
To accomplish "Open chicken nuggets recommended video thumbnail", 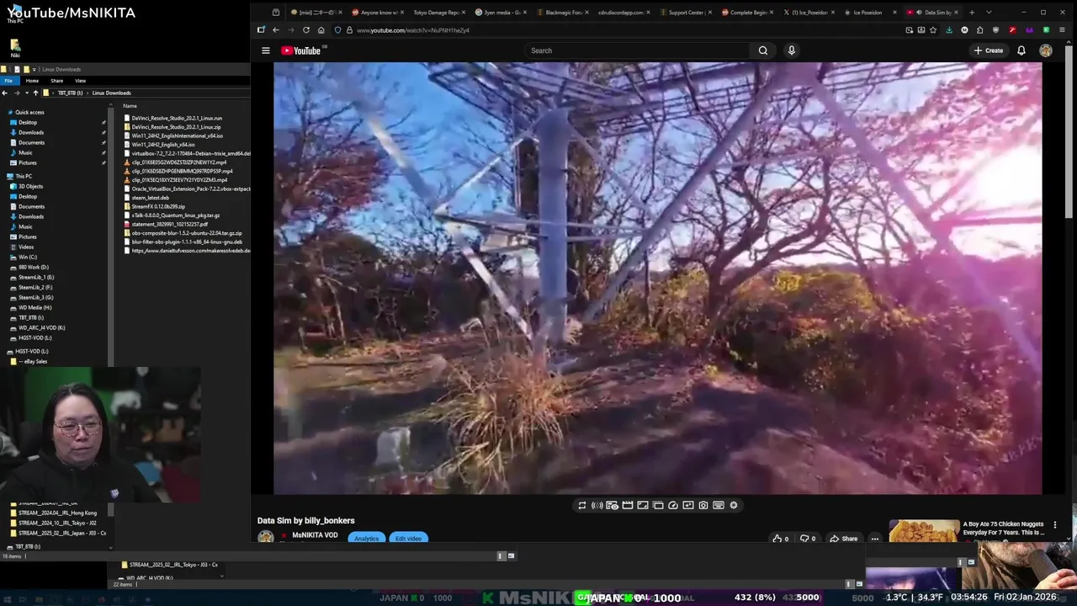I will [x=924, y=531].
